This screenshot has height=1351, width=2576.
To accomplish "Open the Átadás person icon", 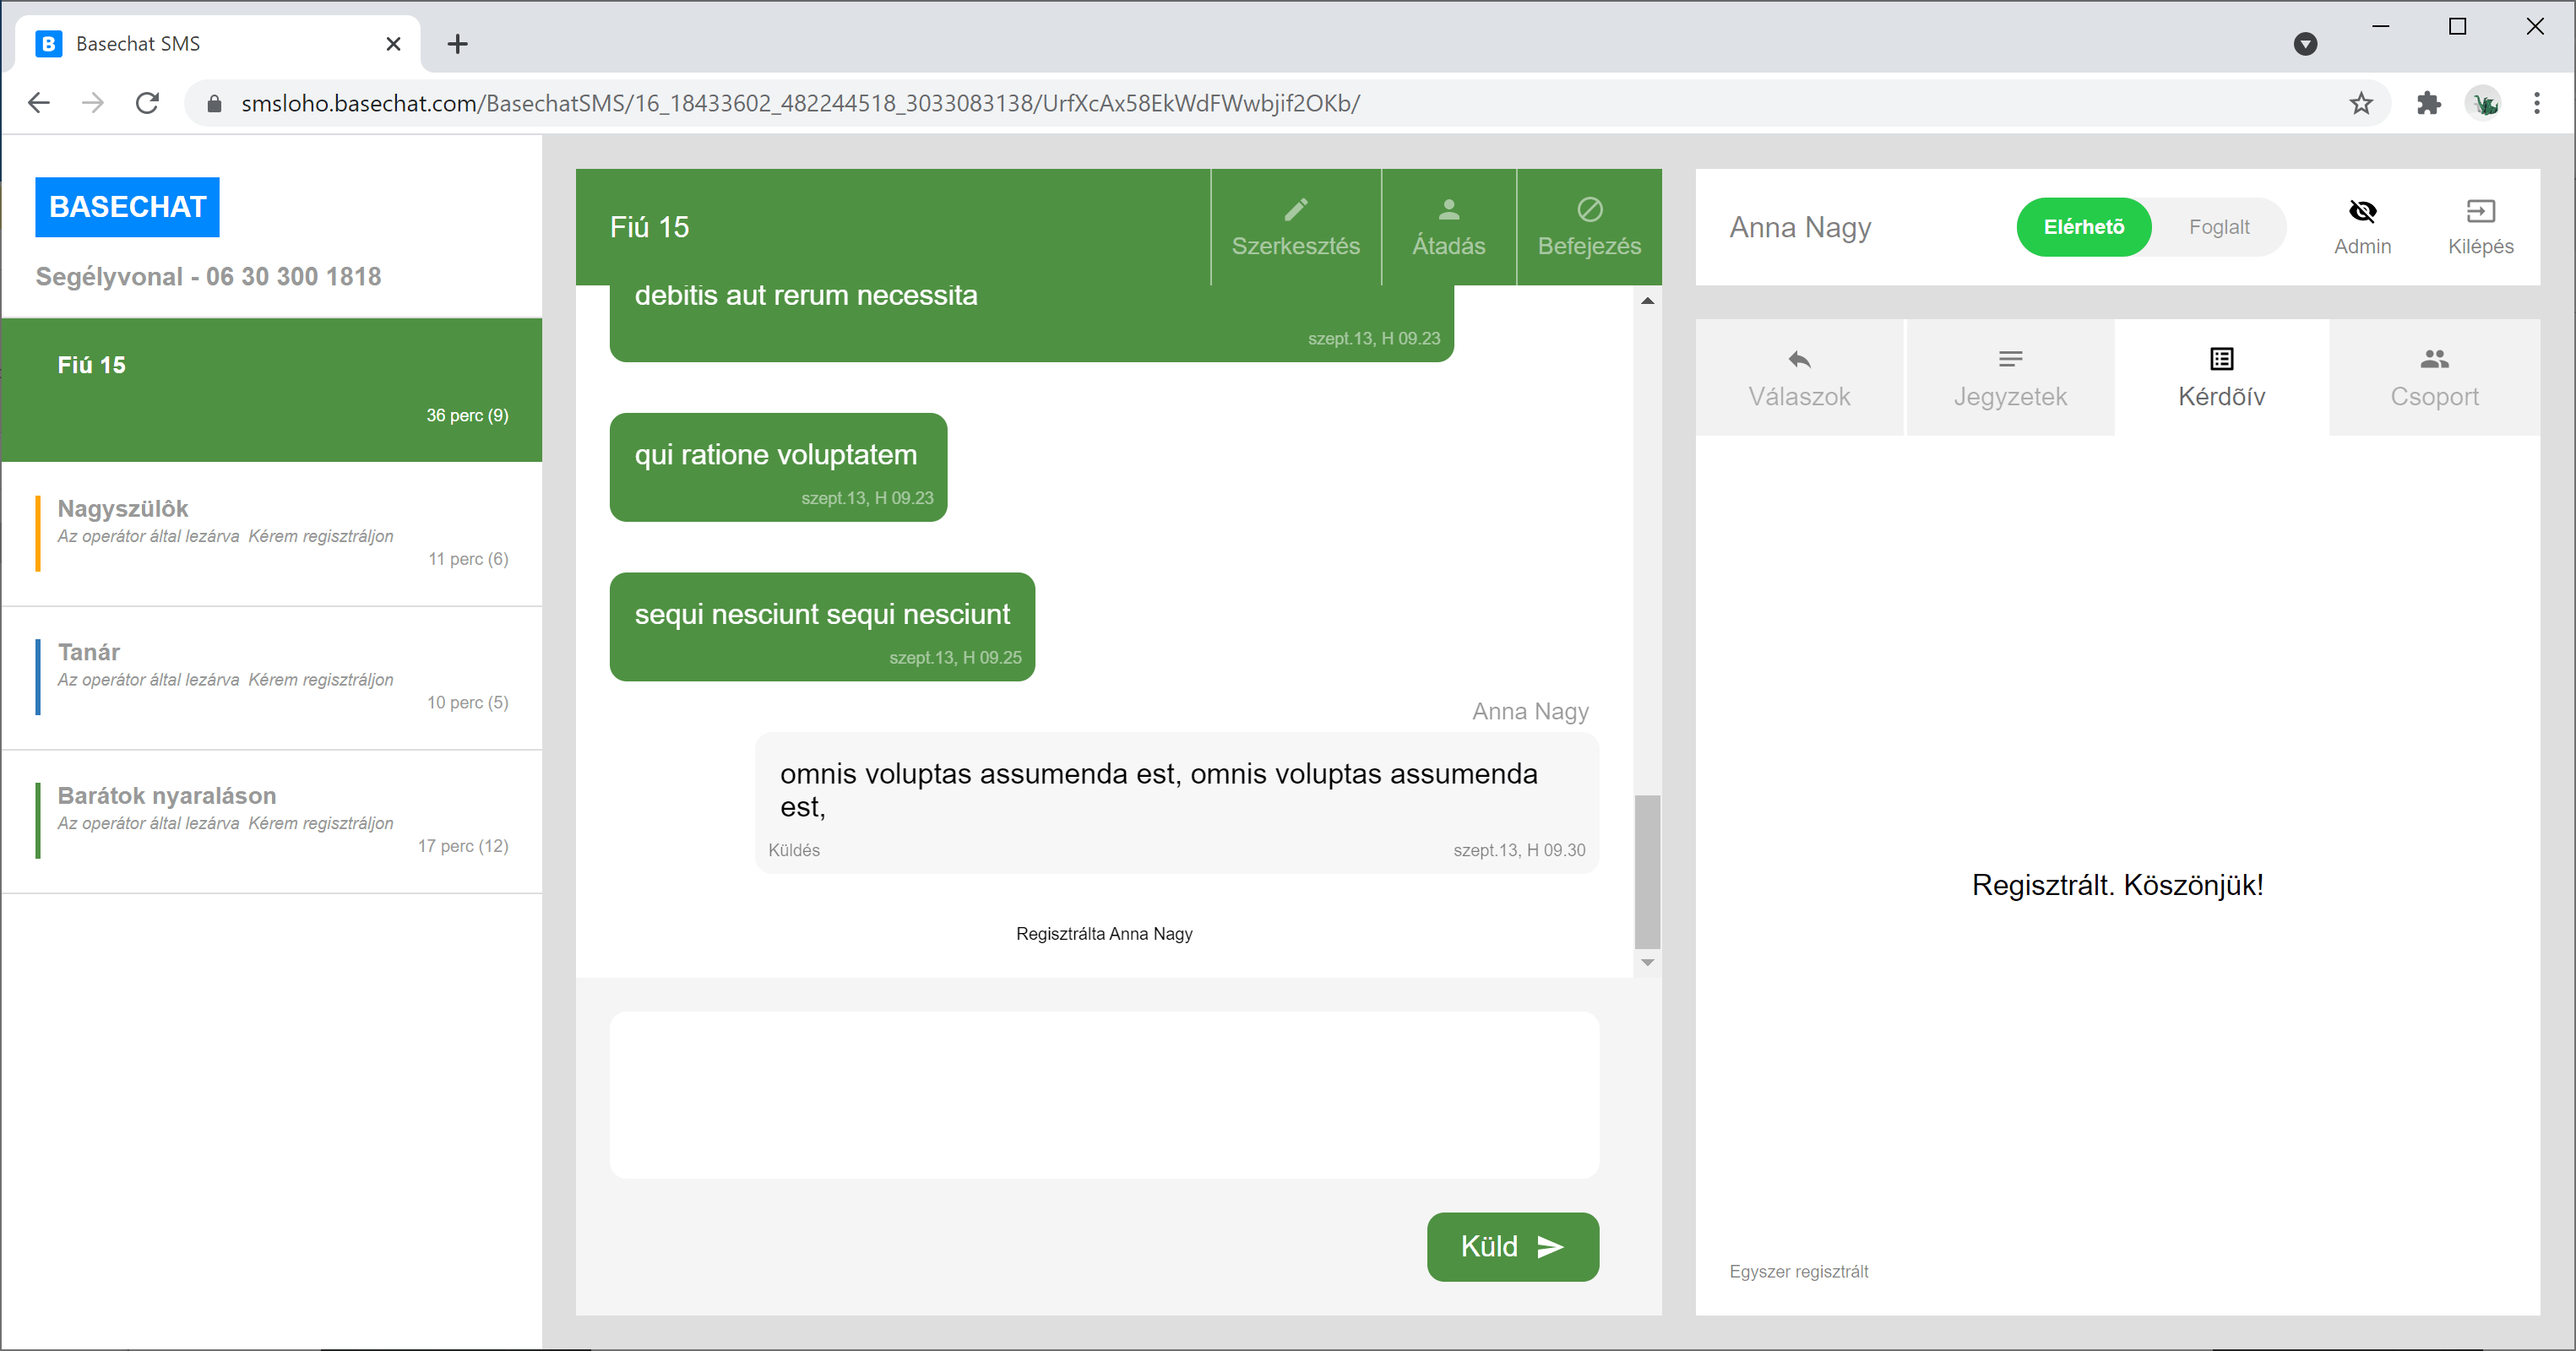I will (1448, 209).
